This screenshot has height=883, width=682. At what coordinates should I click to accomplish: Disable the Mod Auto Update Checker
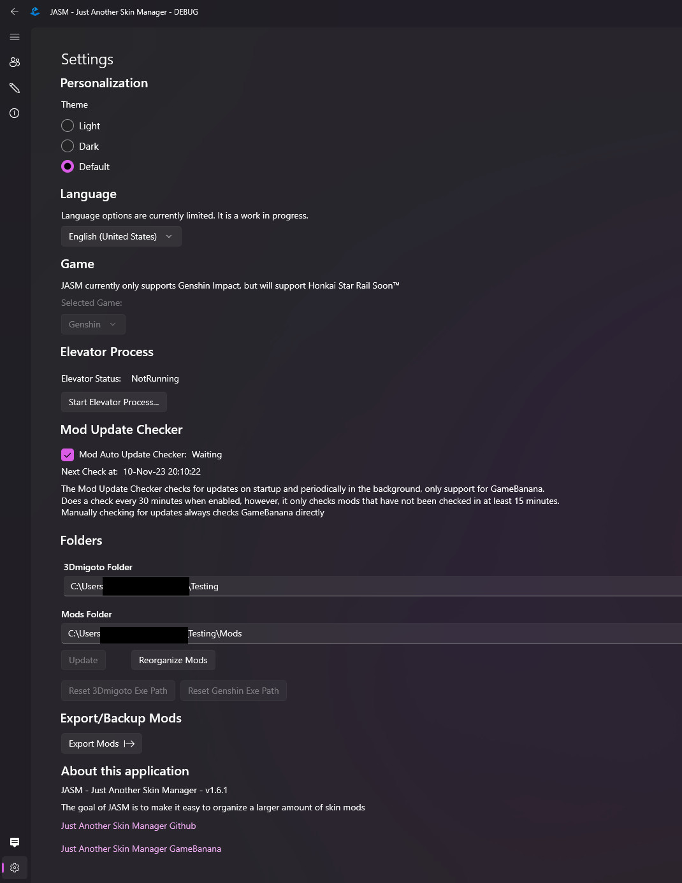coord(68,454)
